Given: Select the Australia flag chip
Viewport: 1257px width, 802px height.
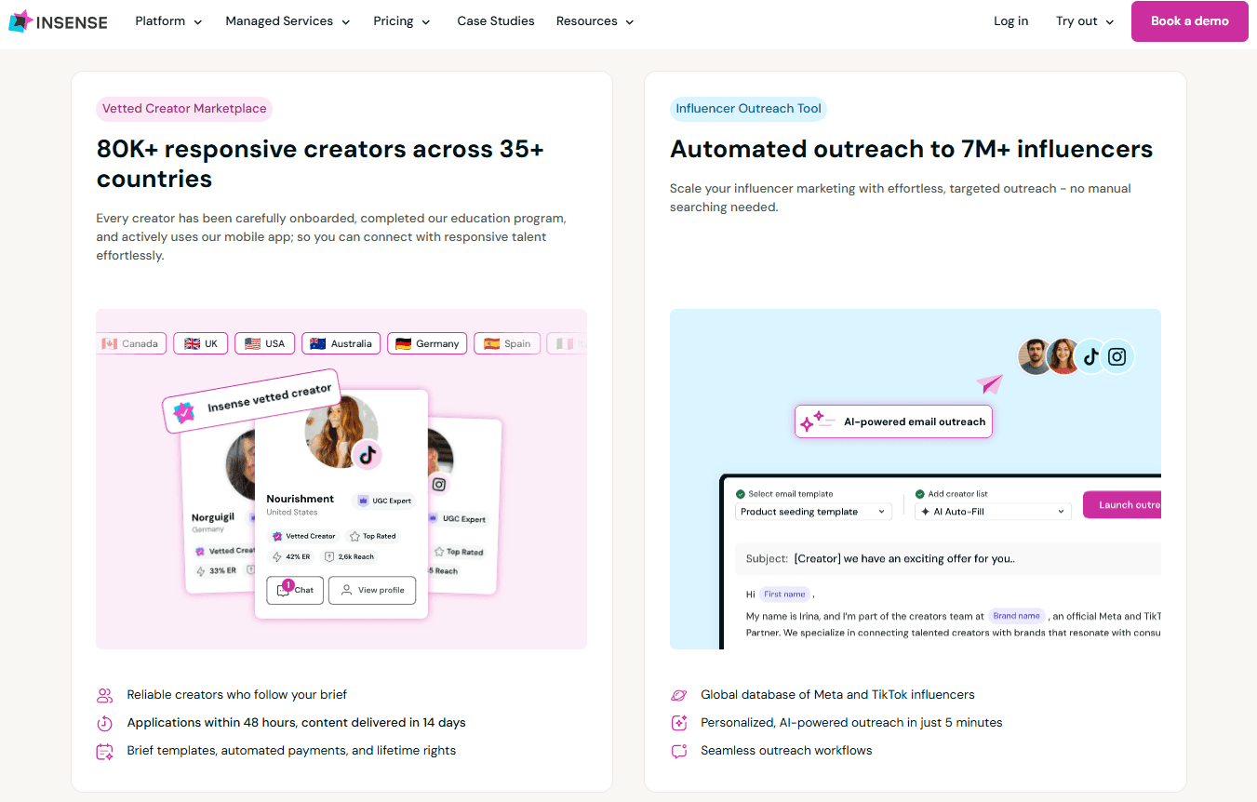Looking at the screenshot, I should (x=341, y=343).
